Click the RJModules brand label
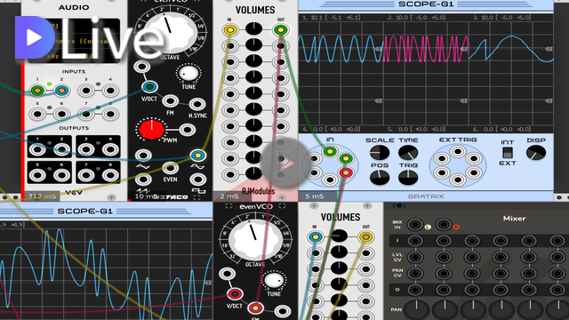The image size is (569, 320). 259,191
